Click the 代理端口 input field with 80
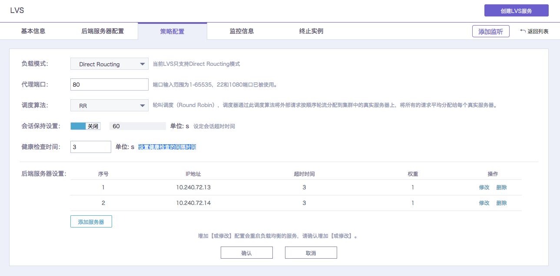 [x=109, y=84]
